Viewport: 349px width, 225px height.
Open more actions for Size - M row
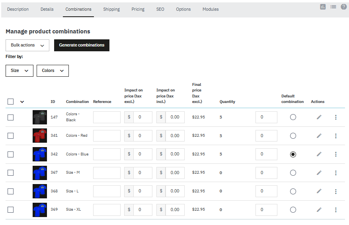(x=336, y=173)
